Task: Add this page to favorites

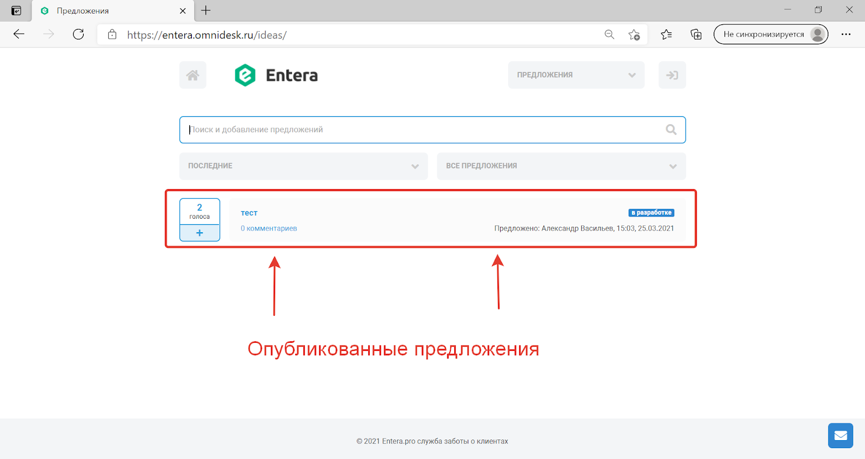Action: click(634, 35)
